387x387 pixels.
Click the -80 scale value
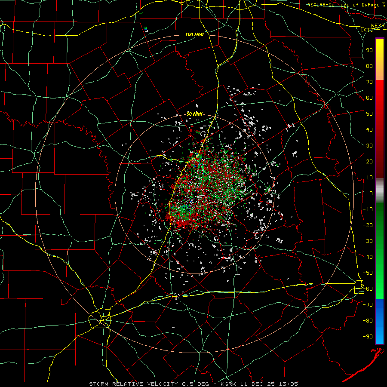368,321
